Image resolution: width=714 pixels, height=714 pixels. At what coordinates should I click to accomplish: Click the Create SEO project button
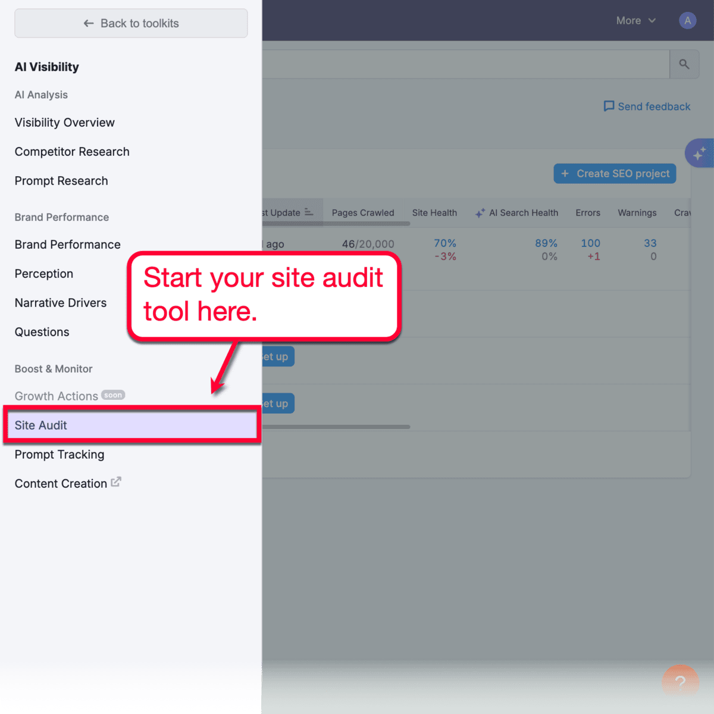point(615,173)
